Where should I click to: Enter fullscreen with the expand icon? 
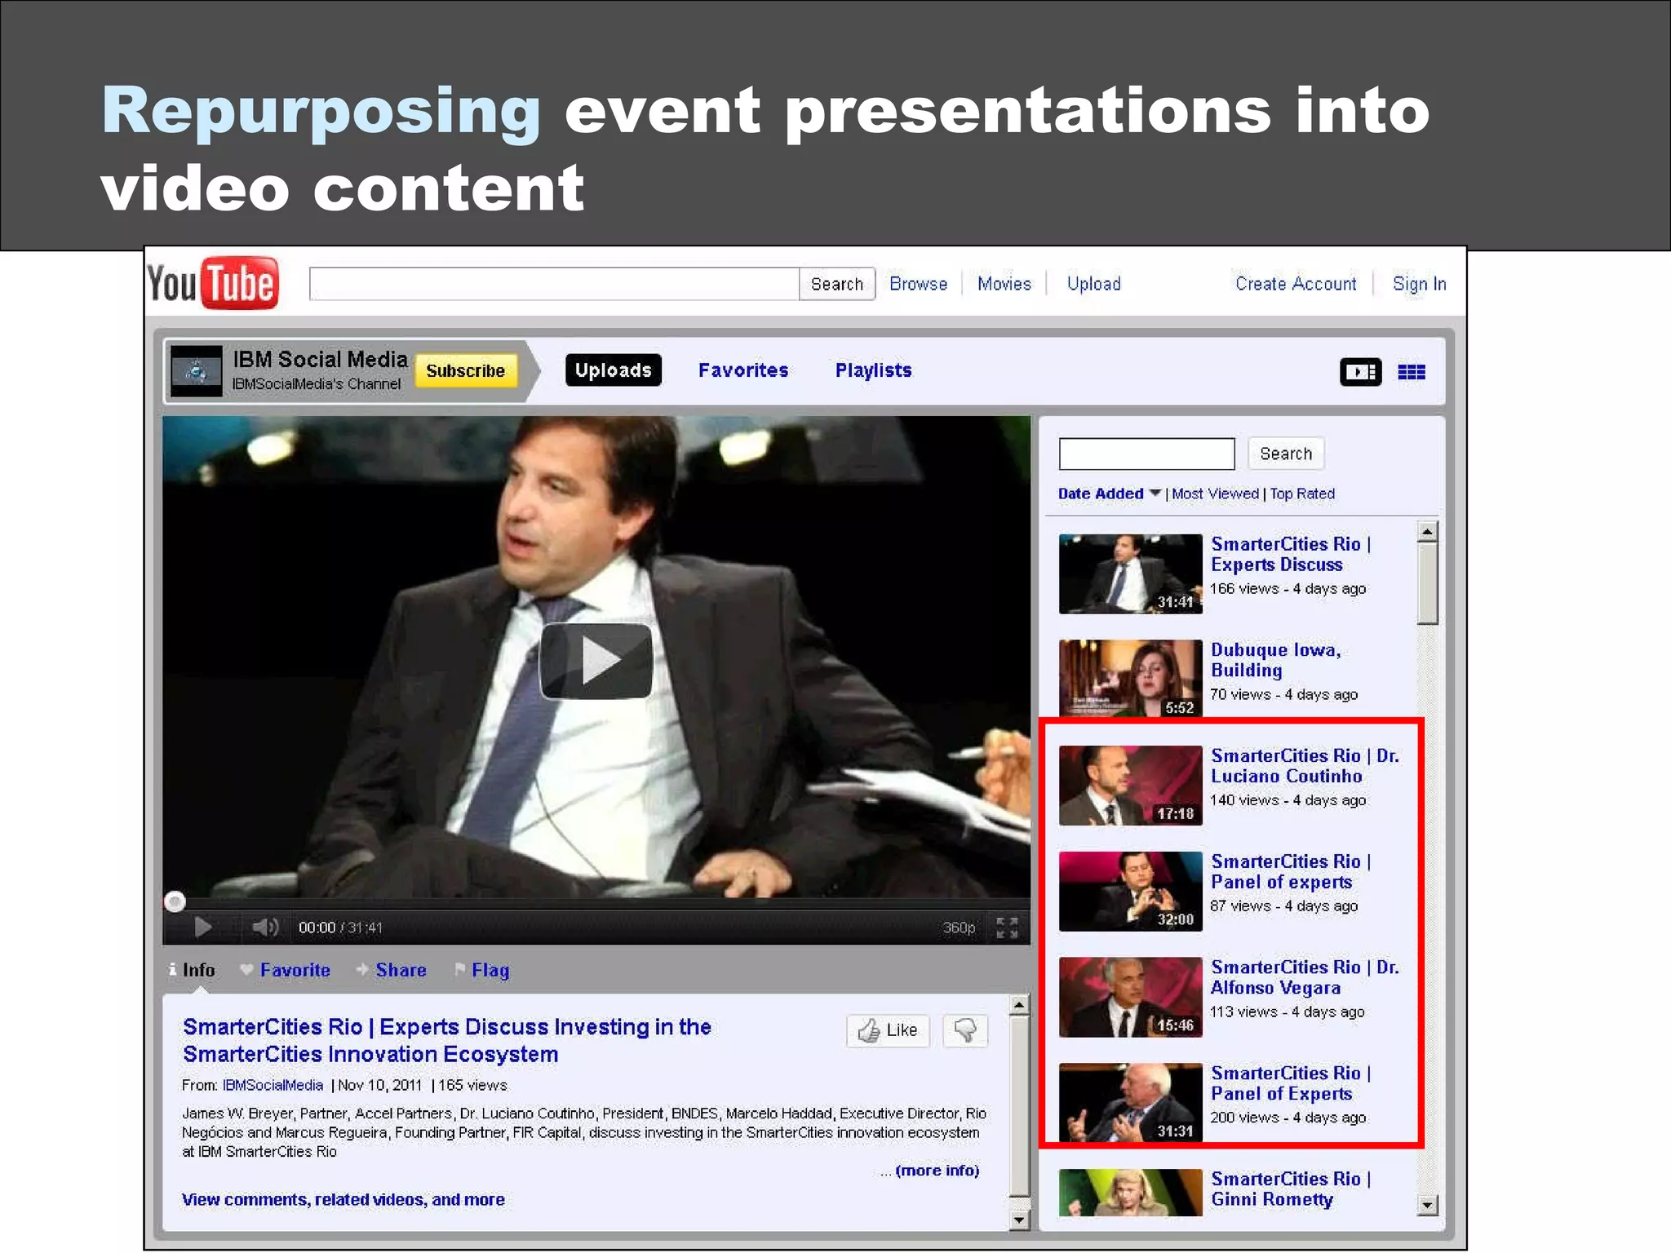click(1007, 928)
